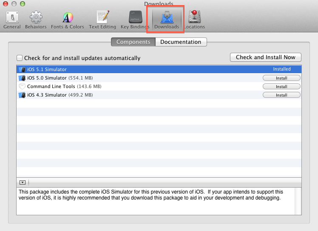Install the iOS 5.0 Simulator
Image resolution: width=318 pixels, height=231 pixels.
(x=281, y=78)
